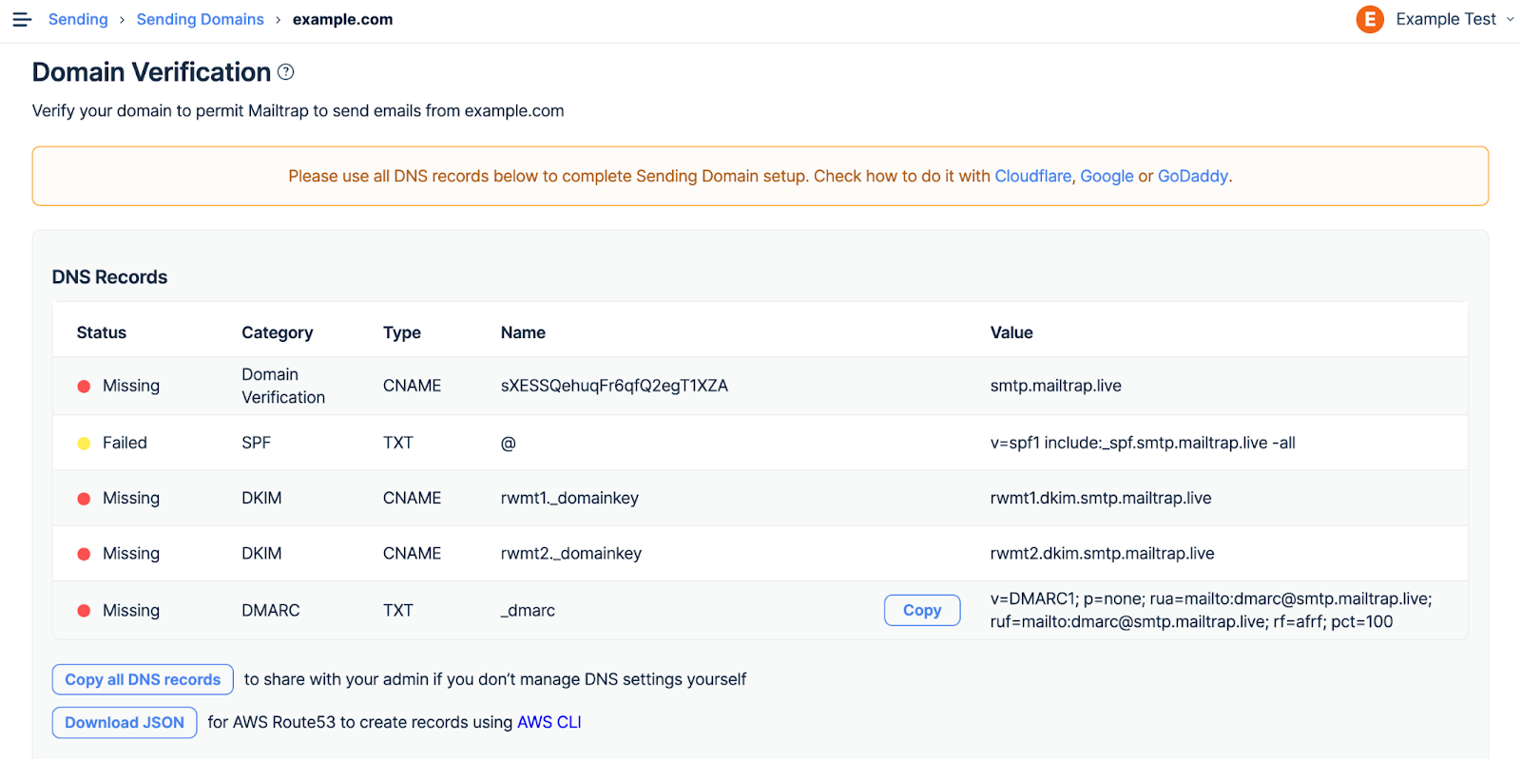Go to the Sending breadcrumb
The height and width of the screenshot is (759, 1521).
[x=78, y=19]
